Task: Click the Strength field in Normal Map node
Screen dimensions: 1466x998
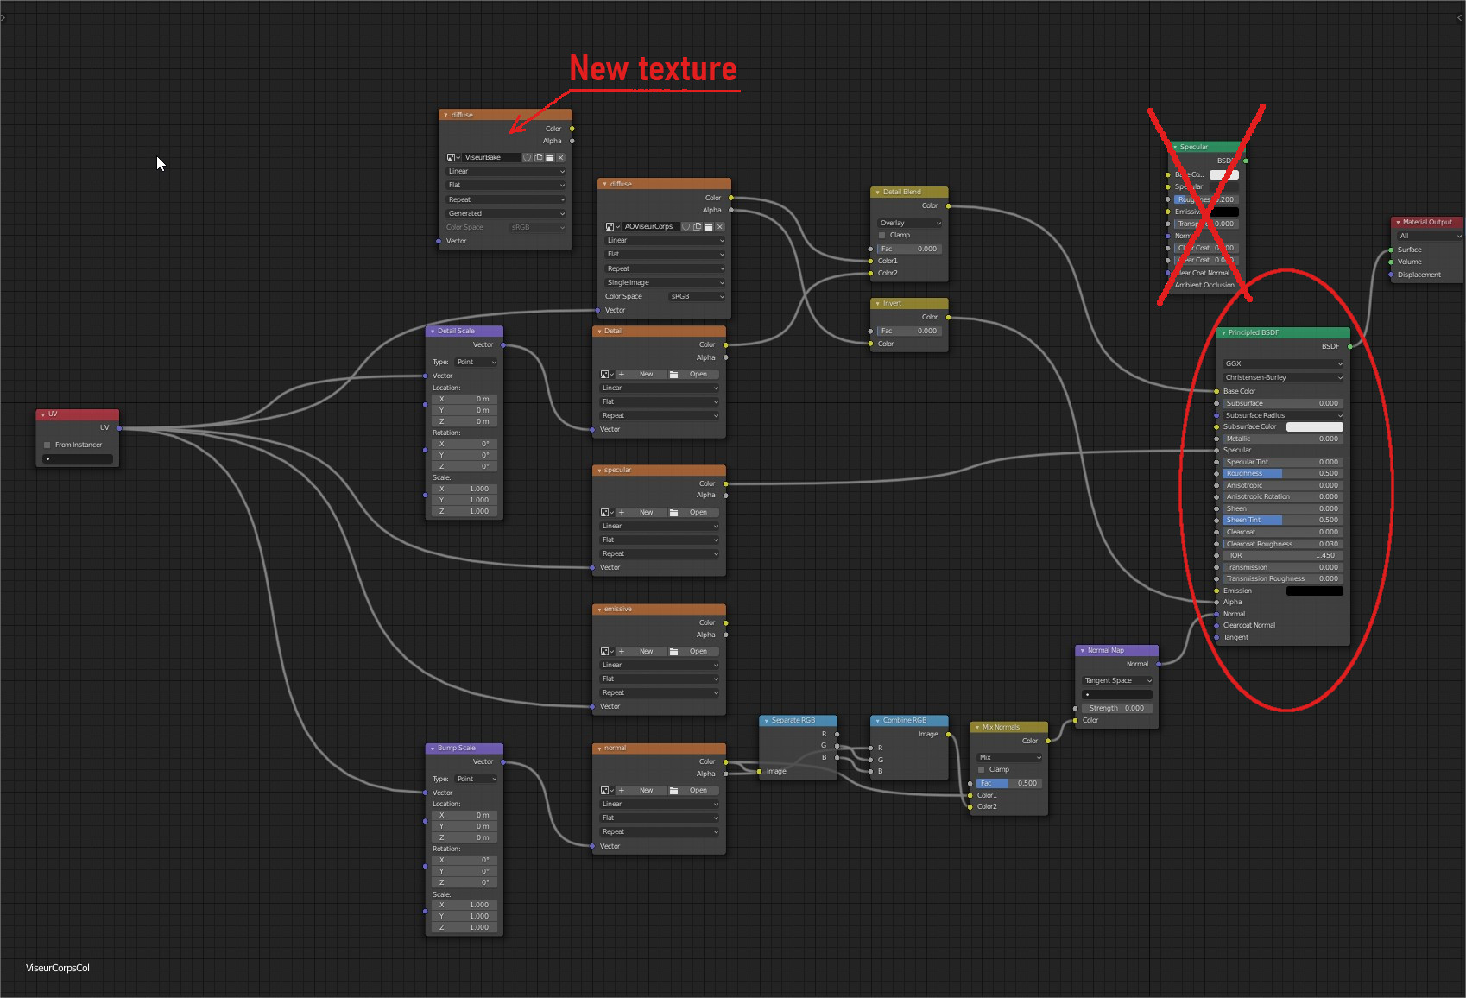Action: point(1116,709)
